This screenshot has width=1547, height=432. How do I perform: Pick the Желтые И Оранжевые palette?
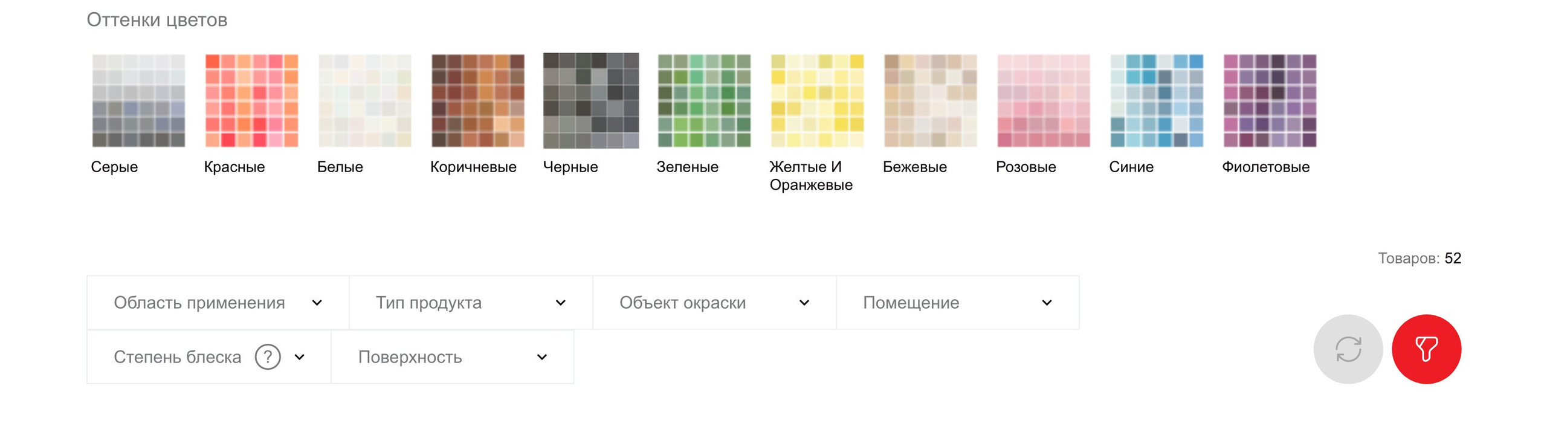tap(816, 100)
